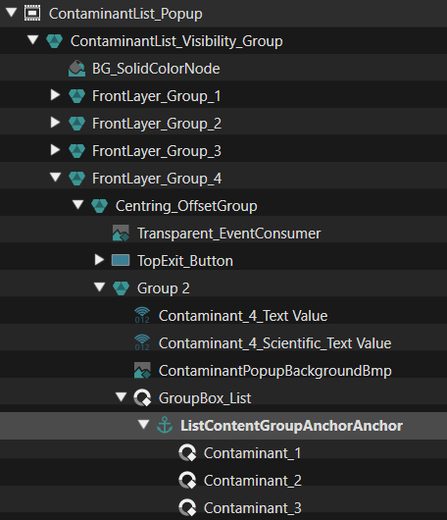
Task: Click group icon of FrontLayer_Group_3
Action: (x=76, y=151)
